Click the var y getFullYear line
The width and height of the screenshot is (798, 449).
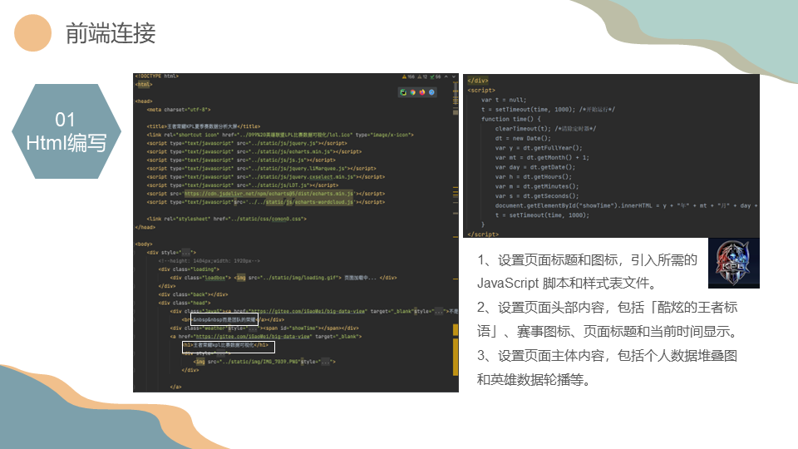click(x=539, y=148)
